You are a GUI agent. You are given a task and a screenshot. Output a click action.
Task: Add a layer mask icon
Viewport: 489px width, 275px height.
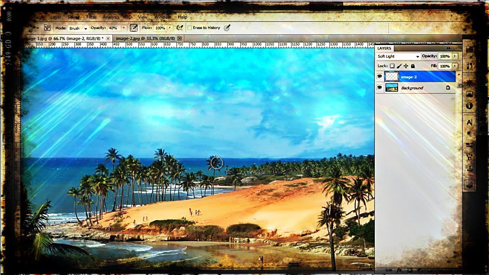click(x=410, y=270)
